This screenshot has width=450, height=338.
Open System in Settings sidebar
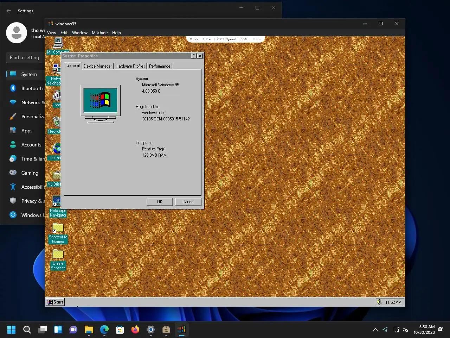click(25, 74)
